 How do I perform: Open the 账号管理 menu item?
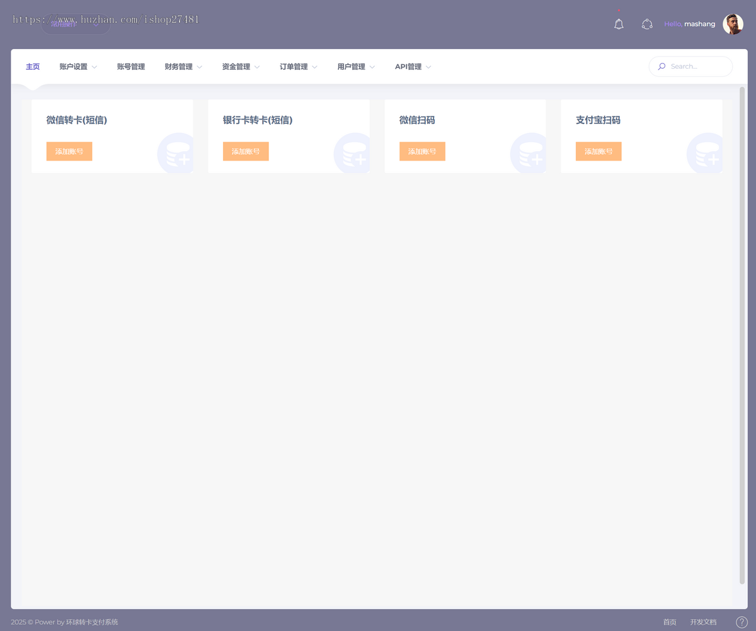pyautogui.click(x=131, y=67)
